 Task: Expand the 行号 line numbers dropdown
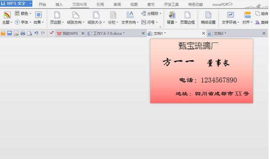coord(150,22)
